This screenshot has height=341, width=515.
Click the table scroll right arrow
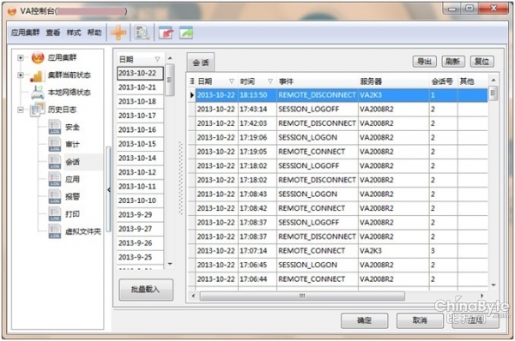482,296
